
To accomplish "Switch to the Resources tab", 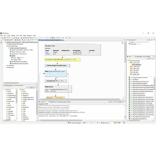I will coord(138,57).
